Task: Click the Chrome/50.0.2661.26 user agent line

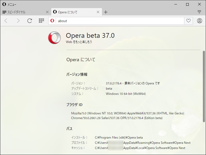Action: (117, 118)
